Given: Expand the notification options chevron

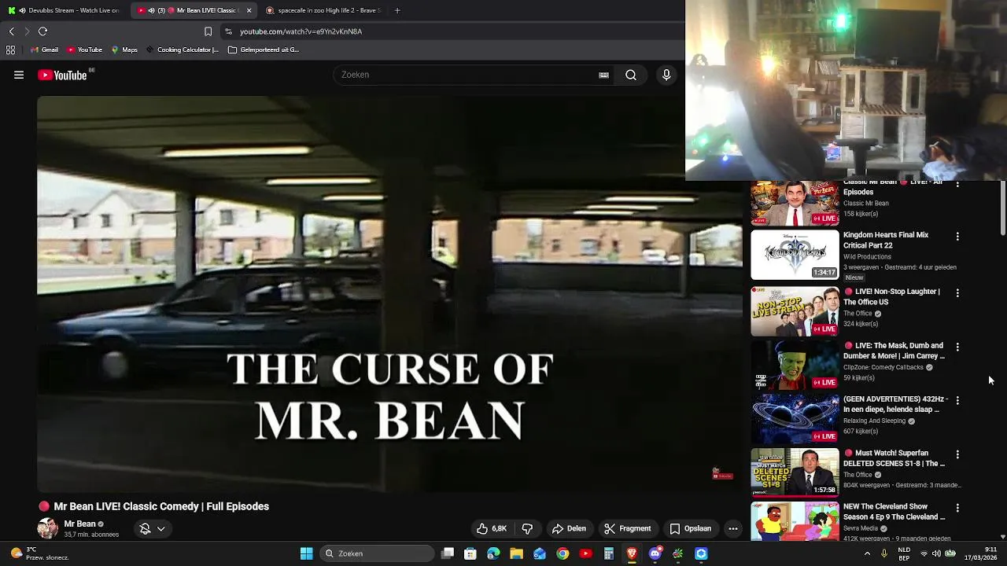Looking at the screenshot, I should click(x=160, y=528).
